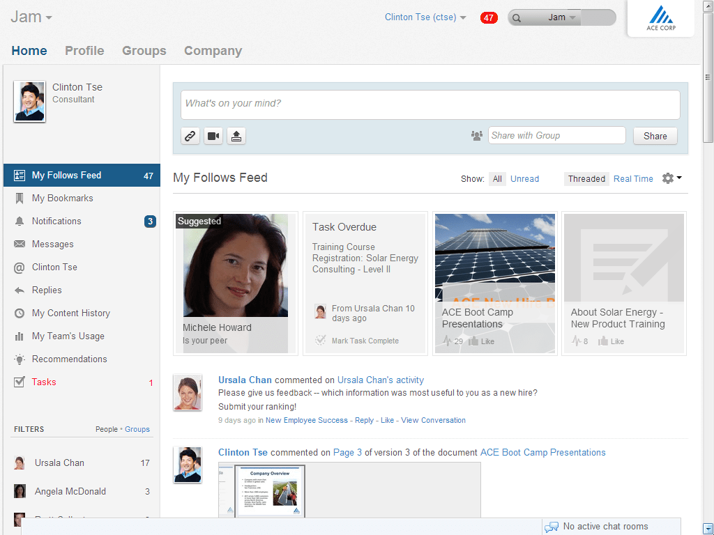Switch feed view to Real Time

click(x=633, y=179)
